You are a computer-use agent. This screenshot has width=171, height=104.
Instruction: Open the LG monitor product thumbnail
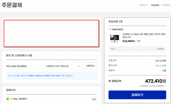pos(115,38)
